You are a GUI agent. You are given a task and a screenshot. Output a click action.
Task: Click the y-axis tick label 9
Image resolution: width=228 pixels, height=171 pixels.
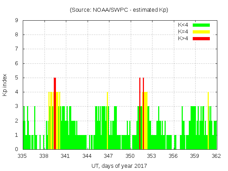[x=17, y=20]
